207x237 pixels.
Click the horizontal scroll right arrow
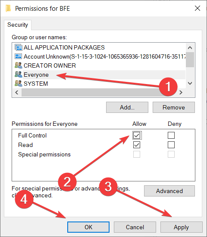181,92
